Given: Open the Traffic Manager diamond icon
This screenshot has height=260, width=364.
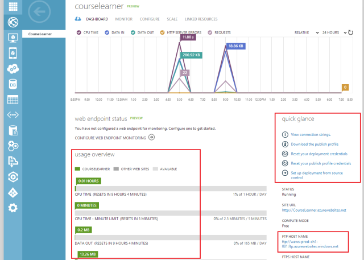Looking at the screenshot, I should (13, 193).
